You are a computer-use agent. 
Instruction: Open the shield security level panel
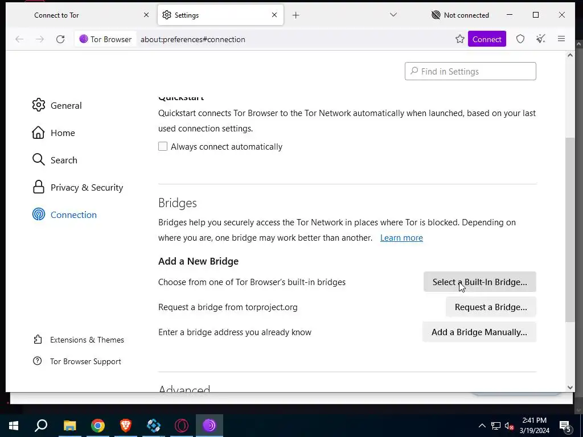(520, 39)
